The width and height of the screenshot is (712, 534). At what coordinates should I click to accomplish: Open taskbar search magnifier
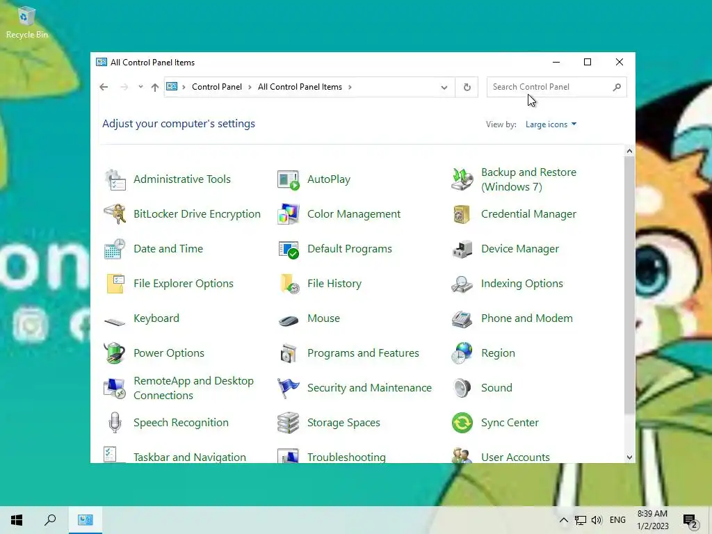(50, 520)
